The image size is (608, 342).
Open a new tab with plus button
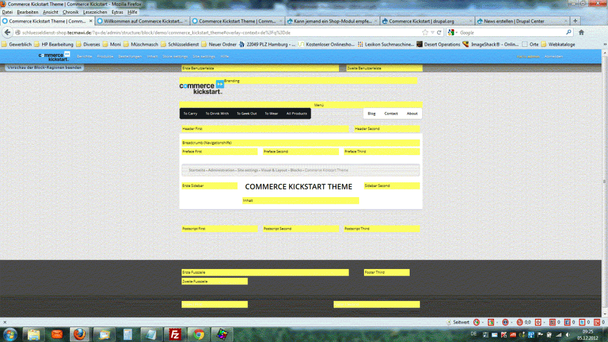click(x=575, y=21)
